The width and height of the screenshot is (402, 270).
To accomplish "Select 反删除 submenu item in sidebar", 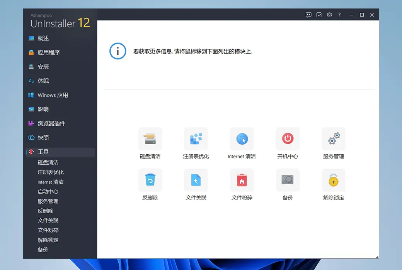I will point(45,211).
